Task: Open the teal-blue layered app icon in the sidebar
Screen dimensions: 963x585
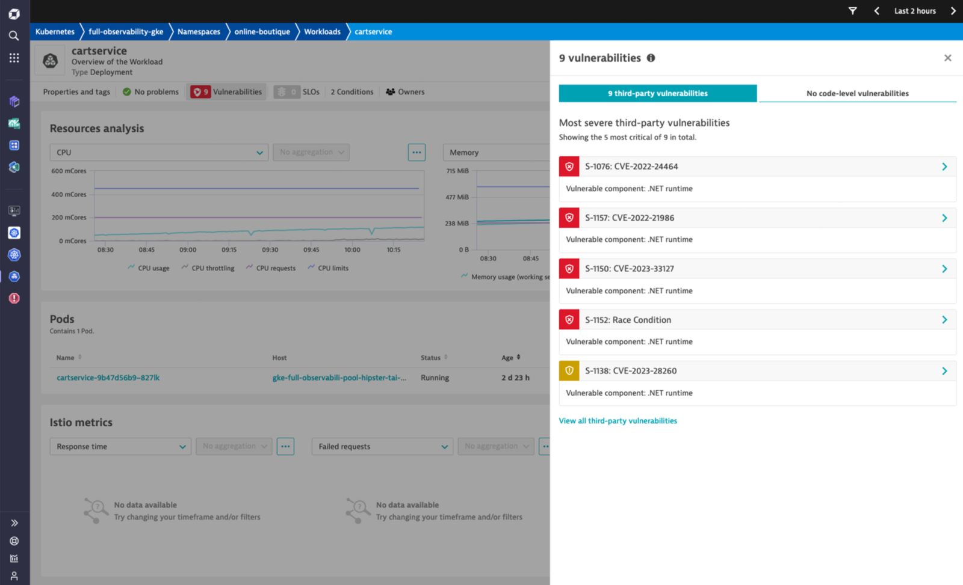Action: (x=14, y=167)
